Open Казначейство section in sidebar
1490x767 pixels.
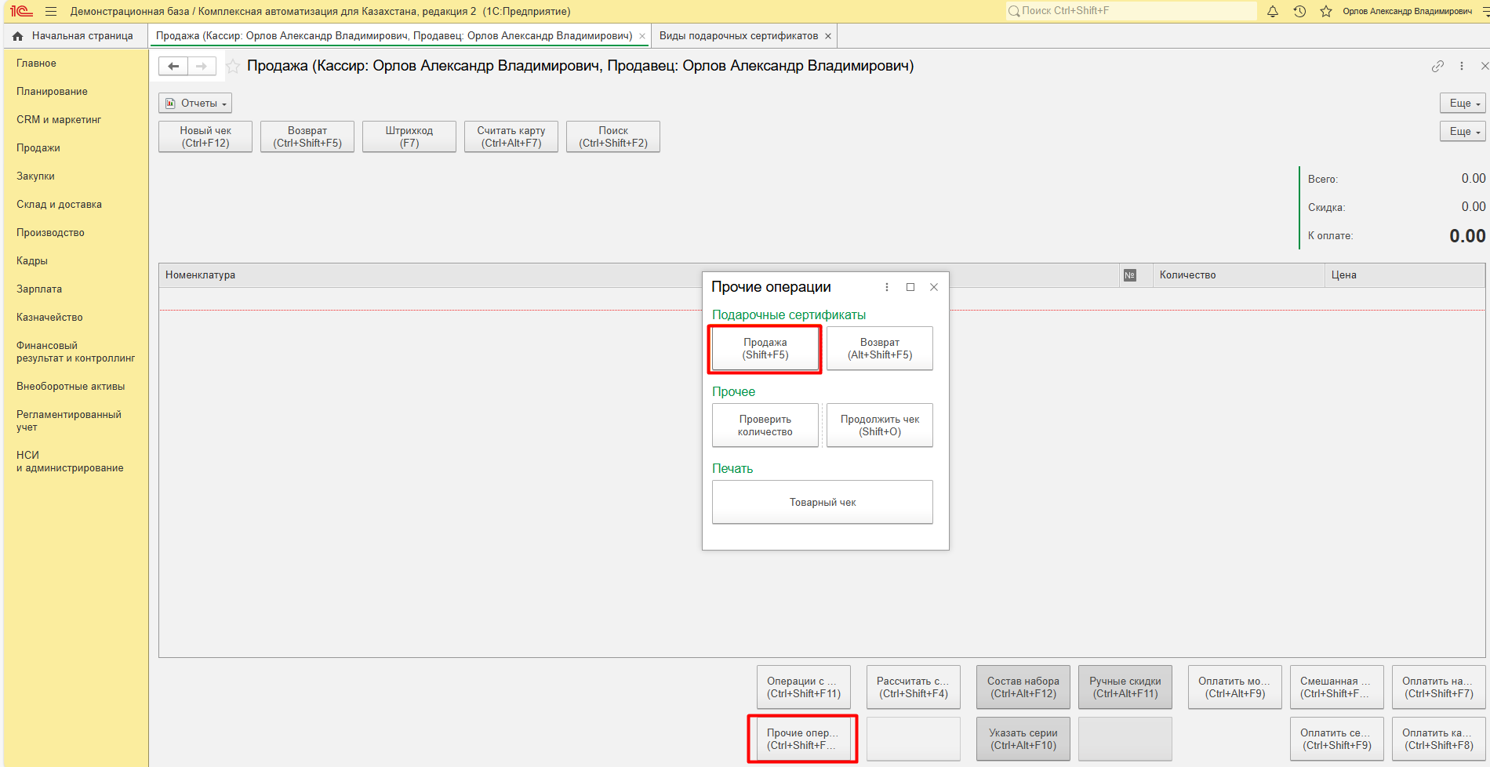(49, 318)
